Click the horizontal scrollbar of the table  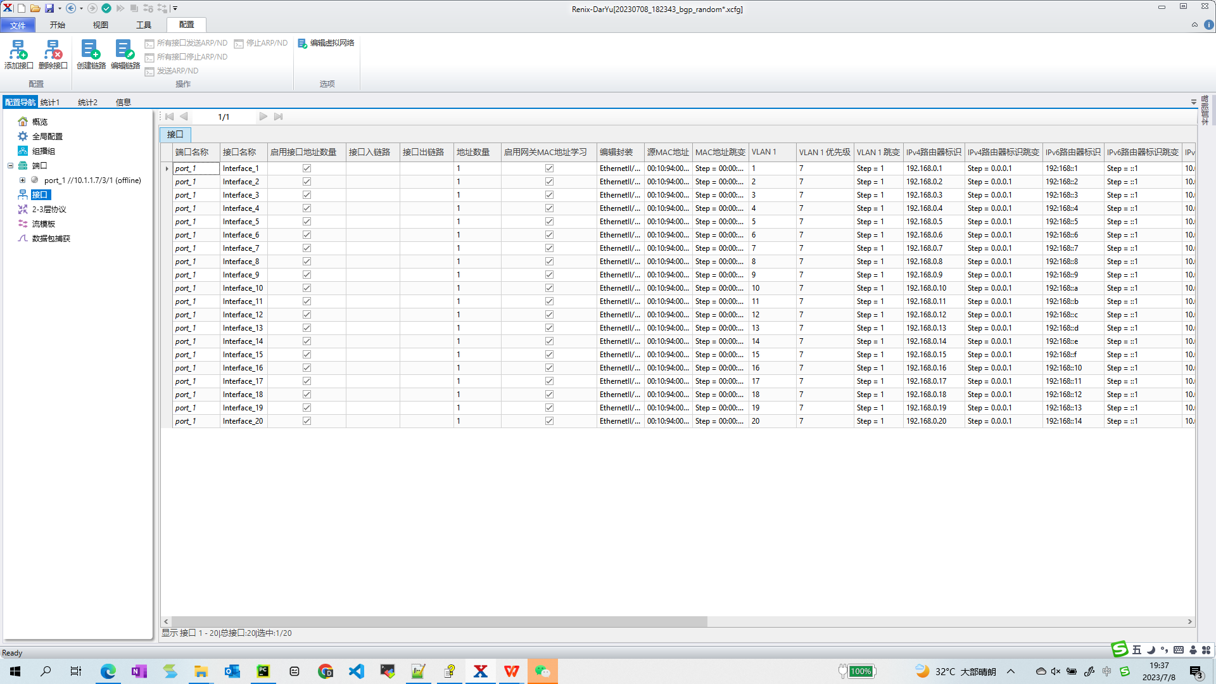(438, 621)
